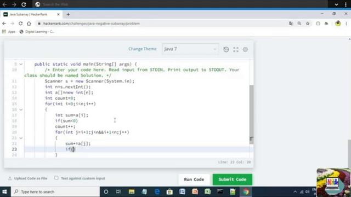
Task: Collapse code fold at line 16
Action: 21,109
